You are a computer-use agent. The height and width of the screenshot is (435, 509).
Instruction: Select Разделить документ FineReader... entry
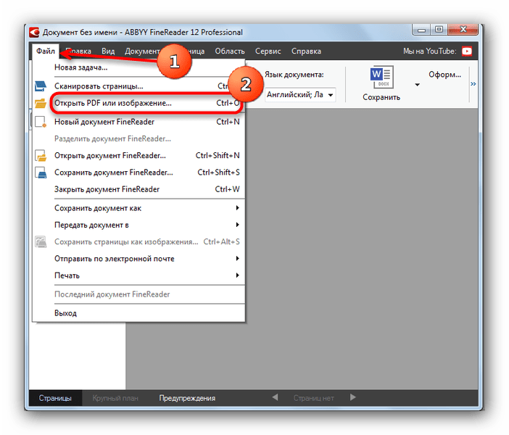coord(138,138)
